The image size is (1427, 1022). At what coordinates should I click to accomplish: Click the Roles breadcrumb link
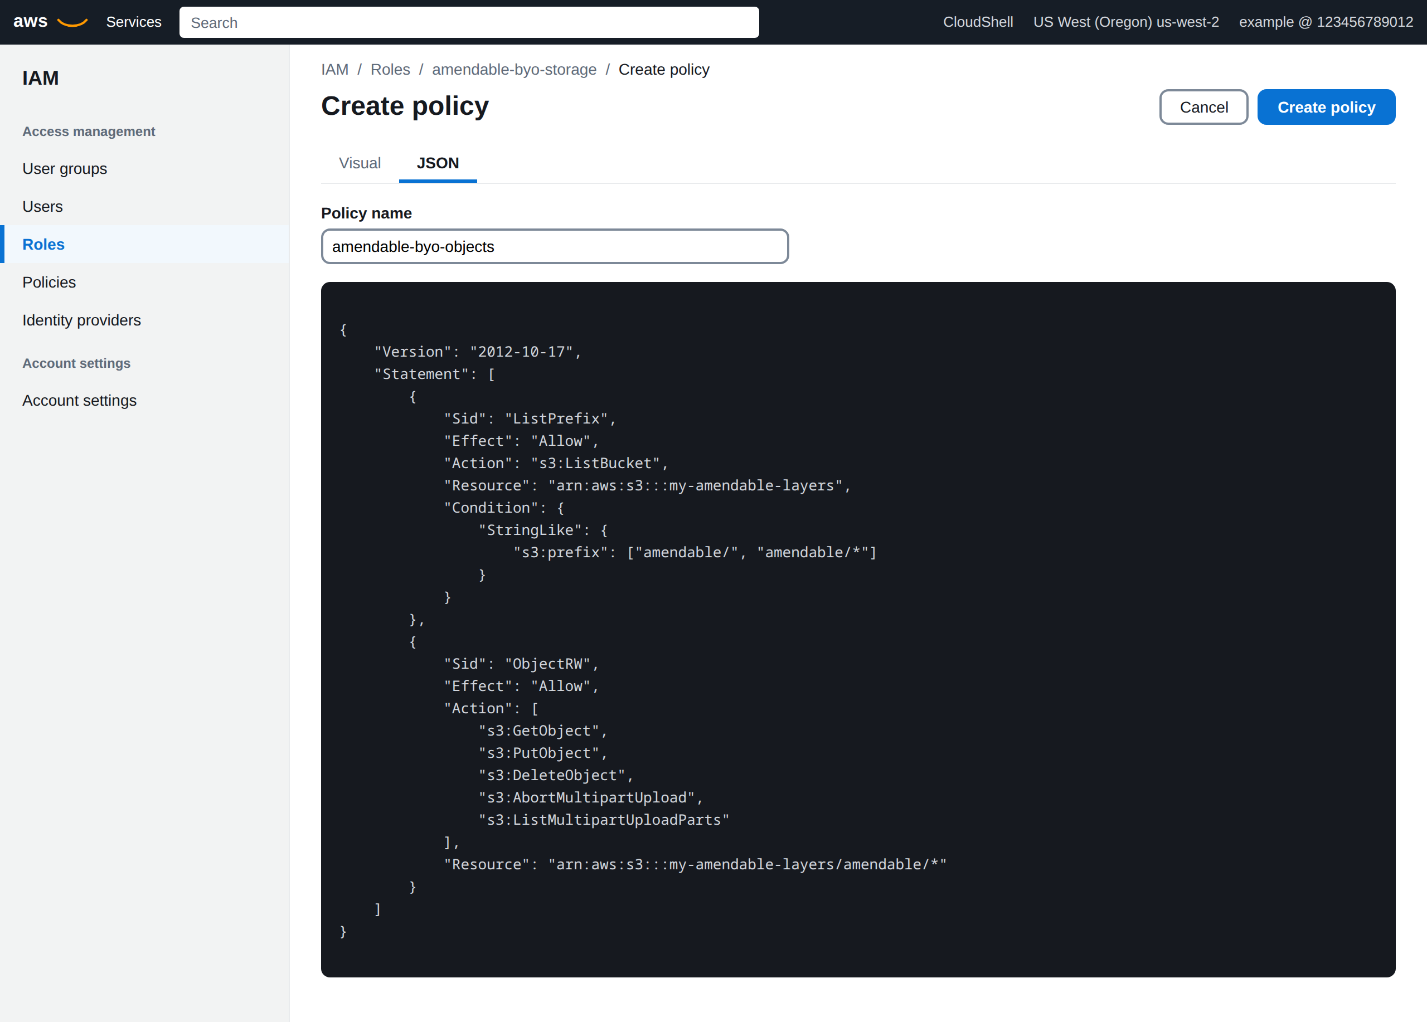point(390,69)
